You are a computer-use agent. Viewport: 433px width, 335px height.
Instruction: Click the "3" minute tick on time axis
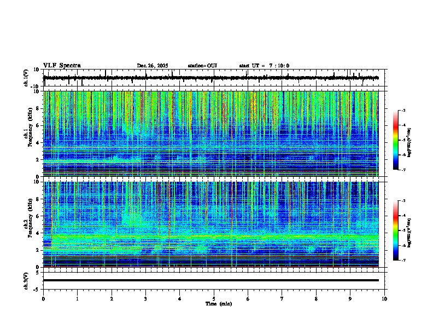145,299
